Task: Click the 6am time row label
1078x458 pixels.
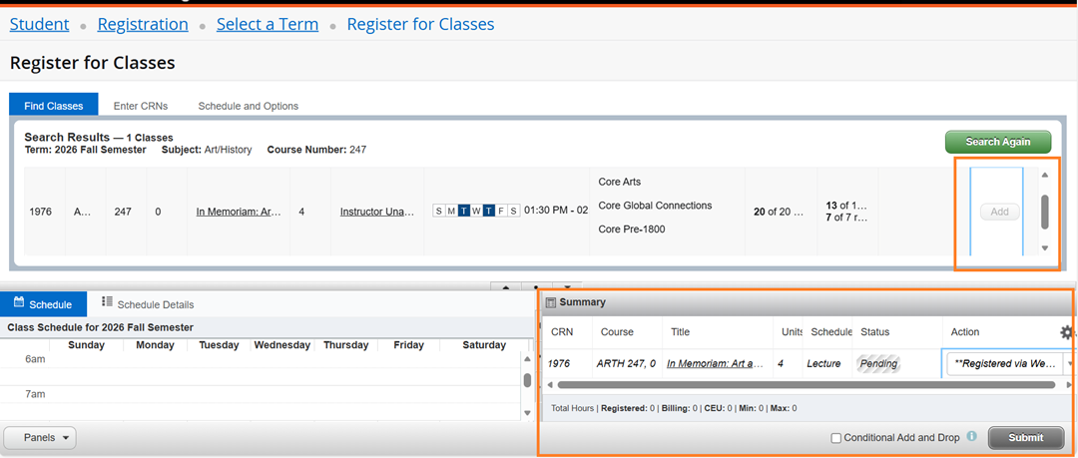Action: 34,359
